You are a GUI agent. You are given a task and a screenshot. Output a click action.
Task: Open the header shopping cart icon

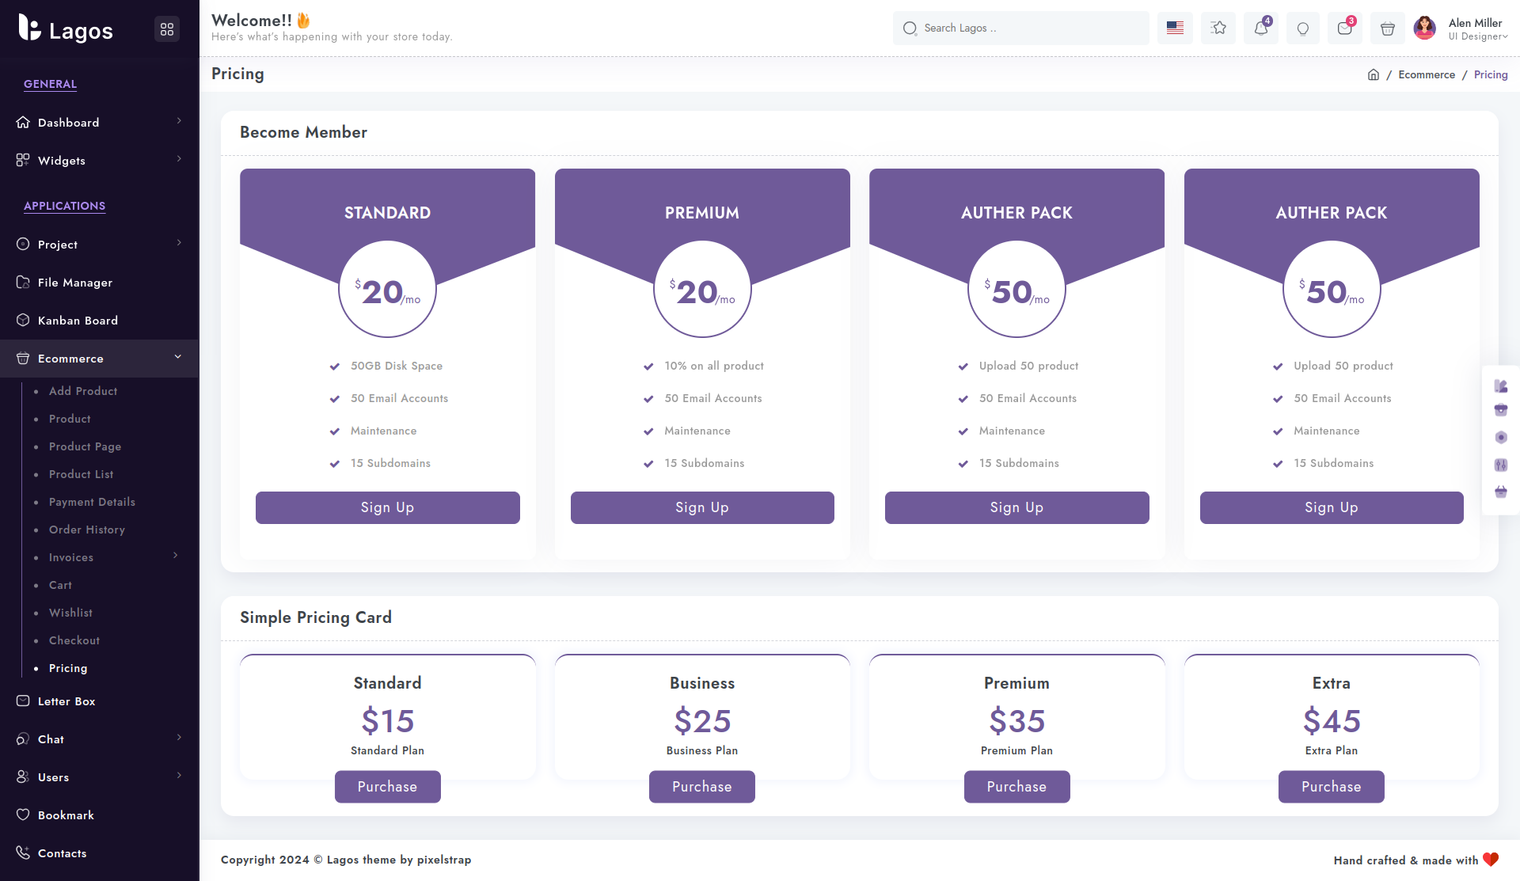tap(1388, 28)
